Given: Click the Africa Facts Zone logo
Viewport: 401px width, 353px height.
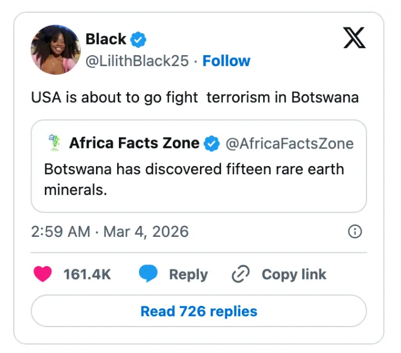Looking at the screenshot, I should 53,143.
